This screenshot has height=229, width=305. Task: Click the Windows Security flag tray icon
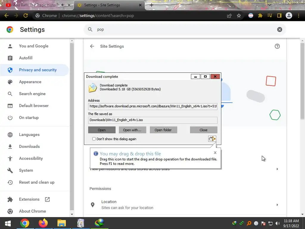[263, 223]
